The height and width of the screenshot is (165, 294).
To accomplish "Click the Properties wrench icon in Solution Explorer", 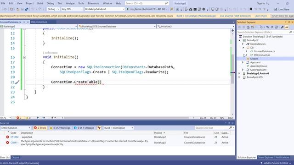I will (282, 27).
